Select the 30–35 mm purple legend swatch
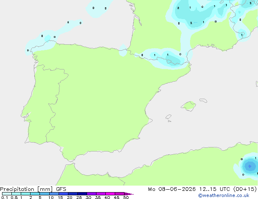The image size is (258, 199). click(92, 194)
